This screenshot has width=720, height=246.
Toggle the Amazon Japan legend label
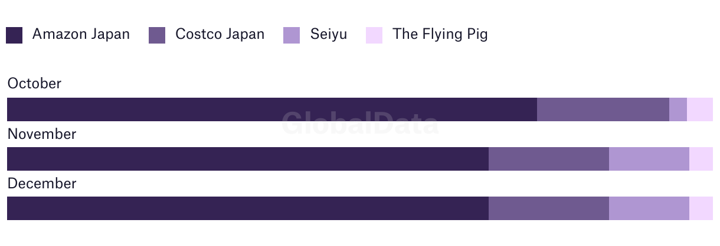tap(81, 34)
